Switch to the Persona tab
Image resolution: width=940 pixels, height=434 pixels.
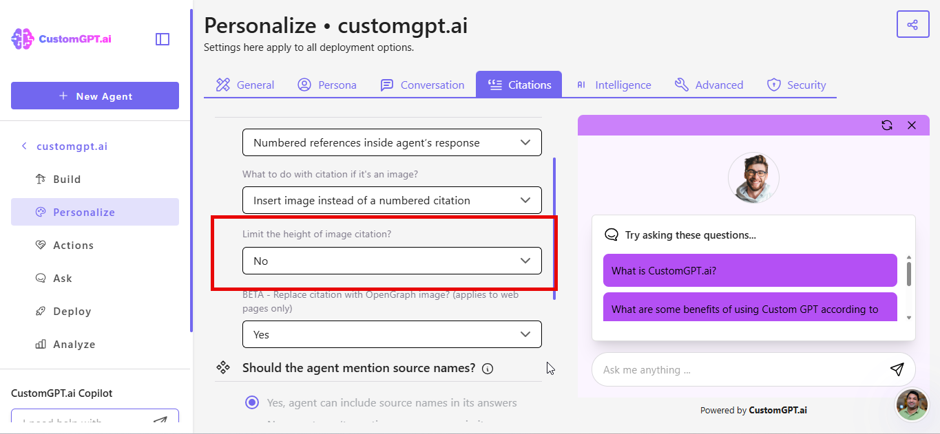327,85
